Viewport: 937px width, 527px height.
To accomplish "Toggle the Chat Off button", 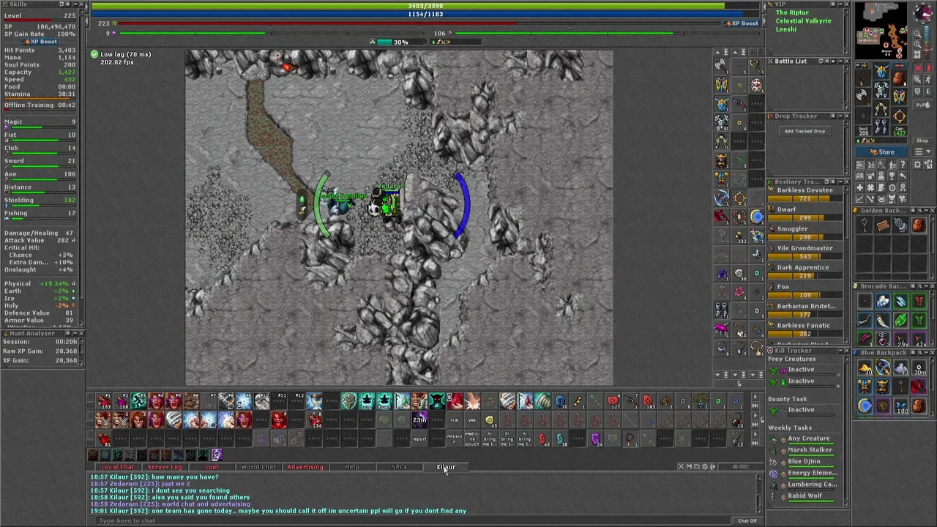I will click(747, 520).
